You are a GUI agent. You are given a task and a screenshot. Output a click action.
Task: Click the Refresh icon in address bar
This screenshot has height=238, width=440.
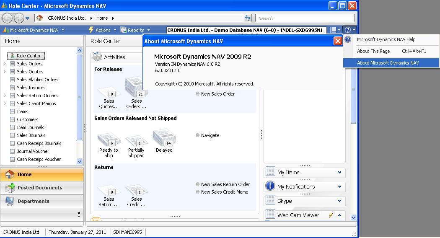248,18
